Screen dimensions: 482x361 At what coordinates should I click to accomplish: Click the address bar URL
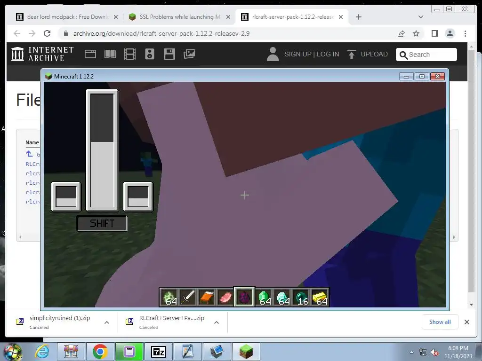[x=161, y=33]
